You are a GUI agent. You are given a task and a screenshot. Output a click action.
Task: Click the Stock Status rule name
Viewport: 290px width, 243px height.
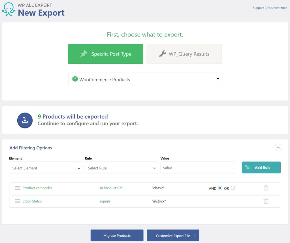pyautogui.click(x=32, y=201)
